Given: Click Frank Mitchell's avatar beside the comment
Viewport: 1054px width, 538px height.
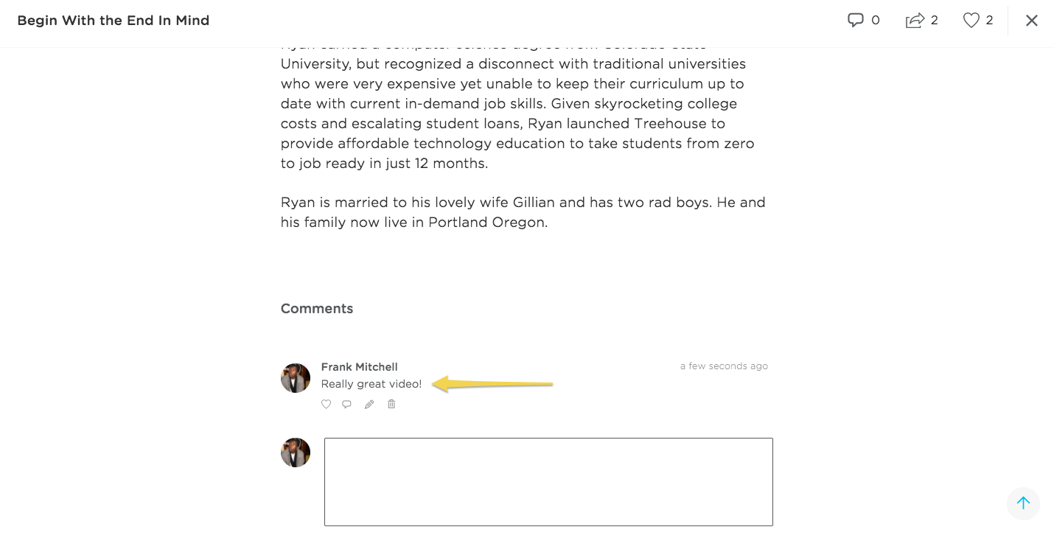Looking at the screenshot, I should pyautogui.click(x=296, y=378).
